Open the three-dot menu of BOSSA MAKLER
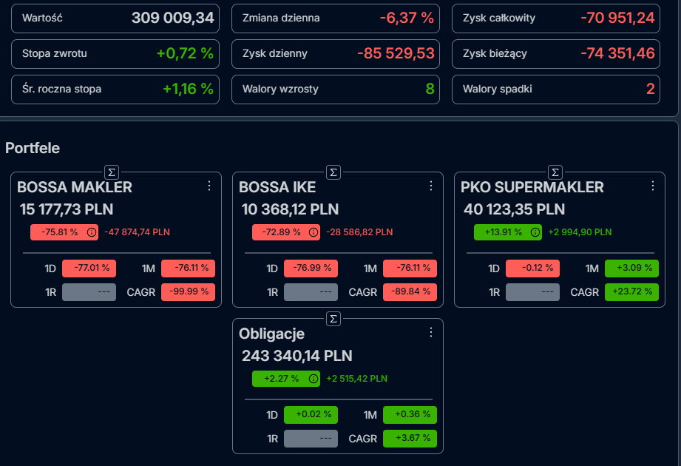Image resolution: width=681 pixels, height=466 pixels. pyautogui.click(x=209, y=186)
